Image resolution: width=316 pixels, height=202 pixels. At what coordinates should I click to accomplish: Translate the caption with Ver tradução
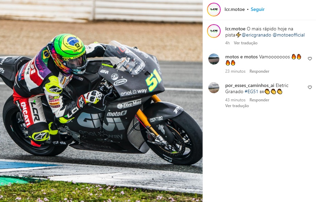coord(246,43)
